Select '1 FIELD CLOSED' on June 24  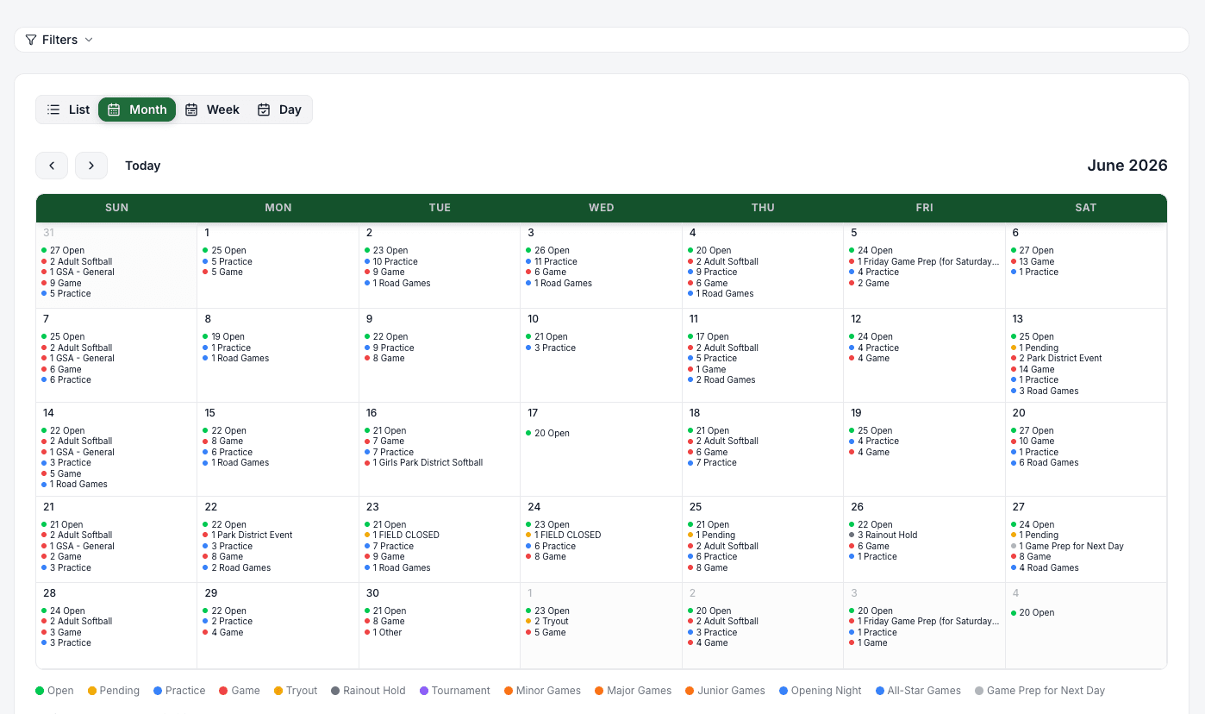(564, 535)
